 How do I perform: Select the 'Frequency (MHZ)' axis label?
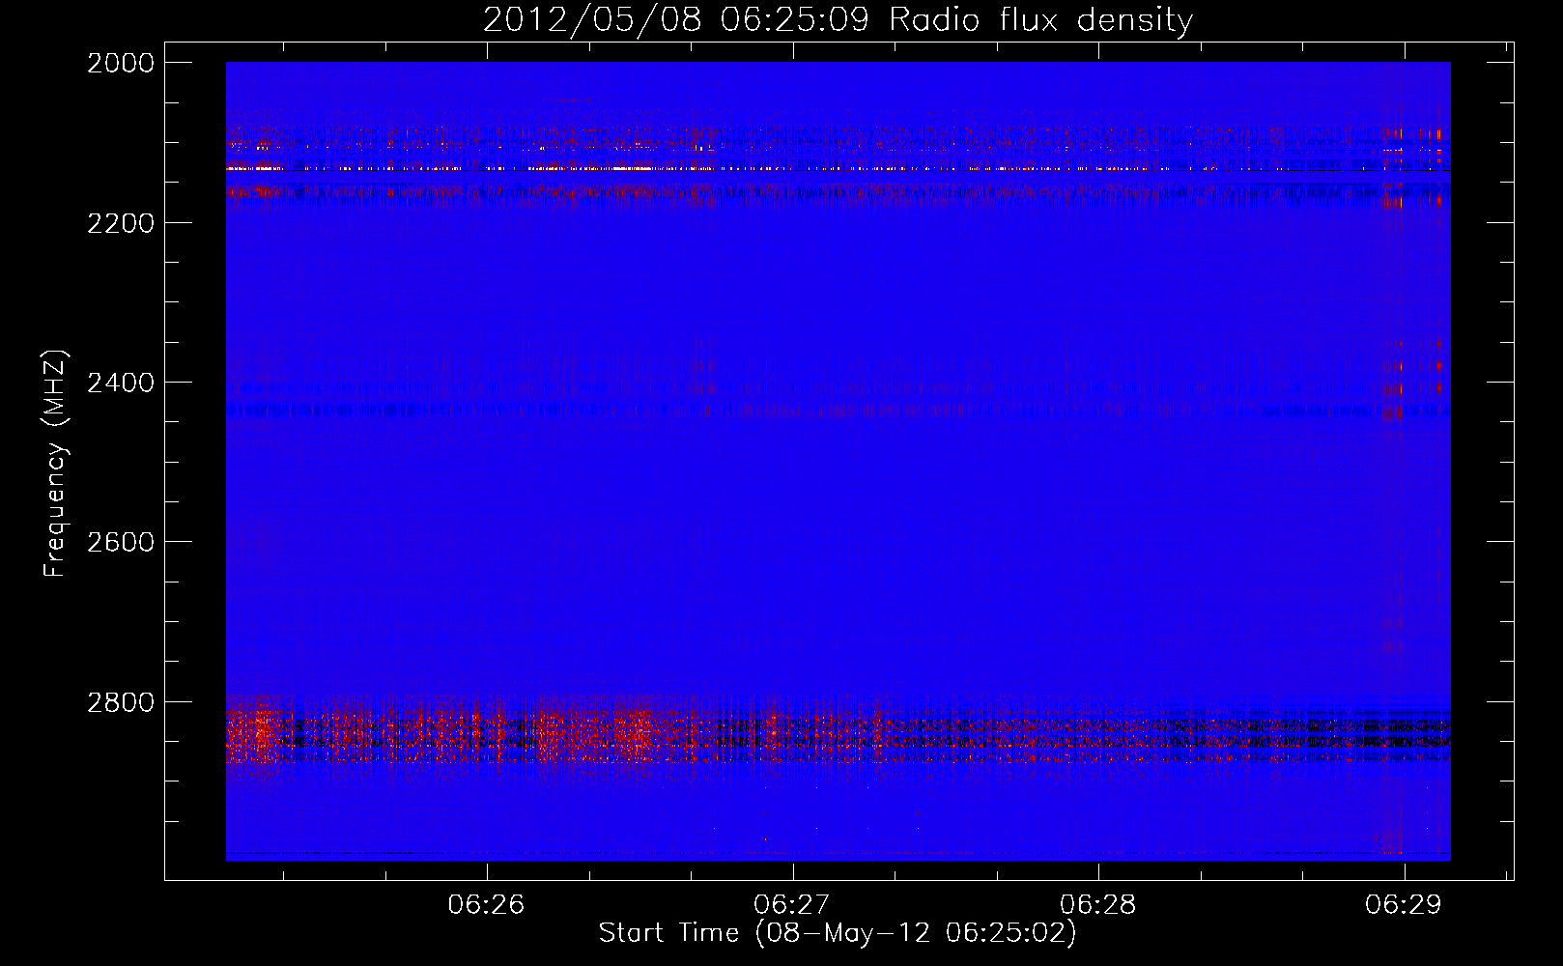55,464
